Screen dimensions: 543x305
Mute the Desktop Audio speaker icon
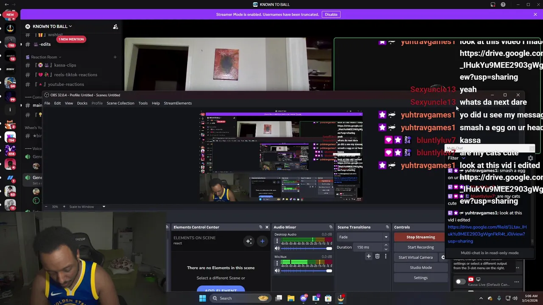click(x=277, y=249)
